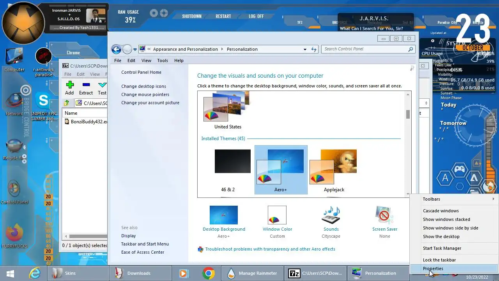Open the File menu in Personalization

118,60
